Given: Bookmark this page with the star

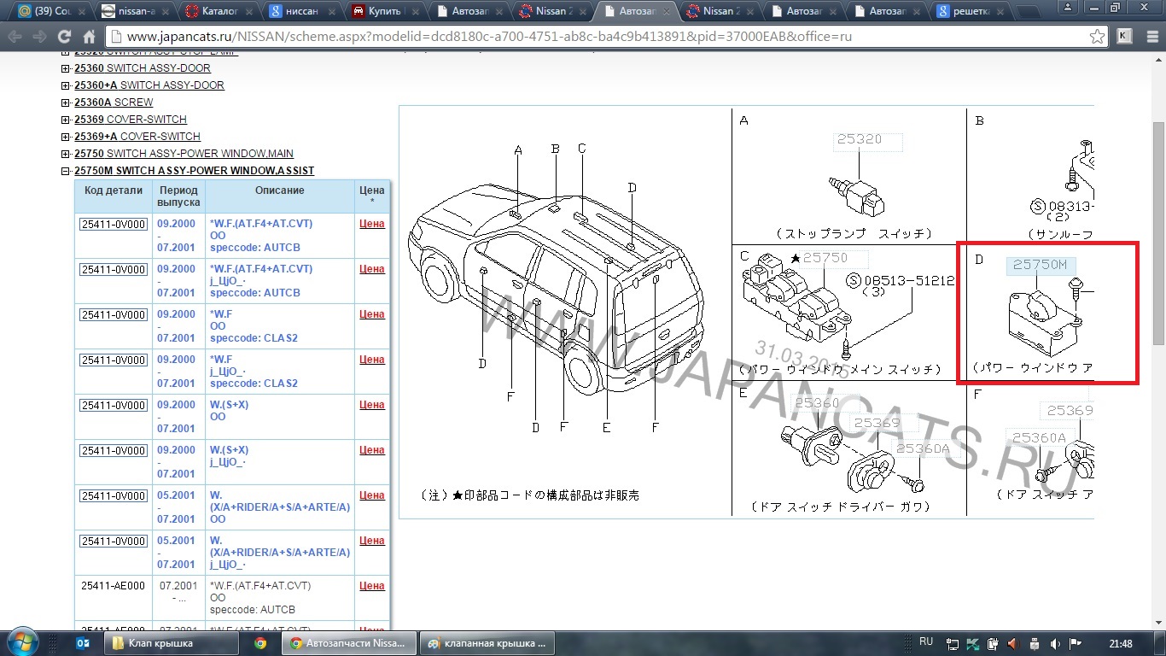Looking at the screenshot, I should 1097,37.
